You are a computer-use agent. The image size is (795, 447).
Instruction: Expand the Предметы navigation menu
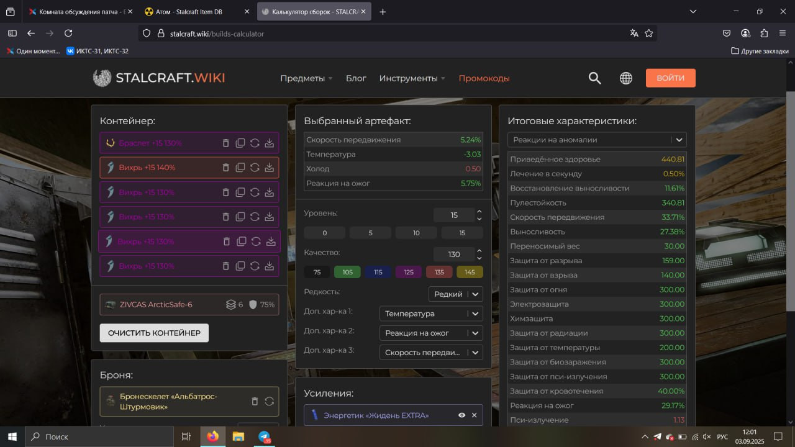click(x=306, y=78)
